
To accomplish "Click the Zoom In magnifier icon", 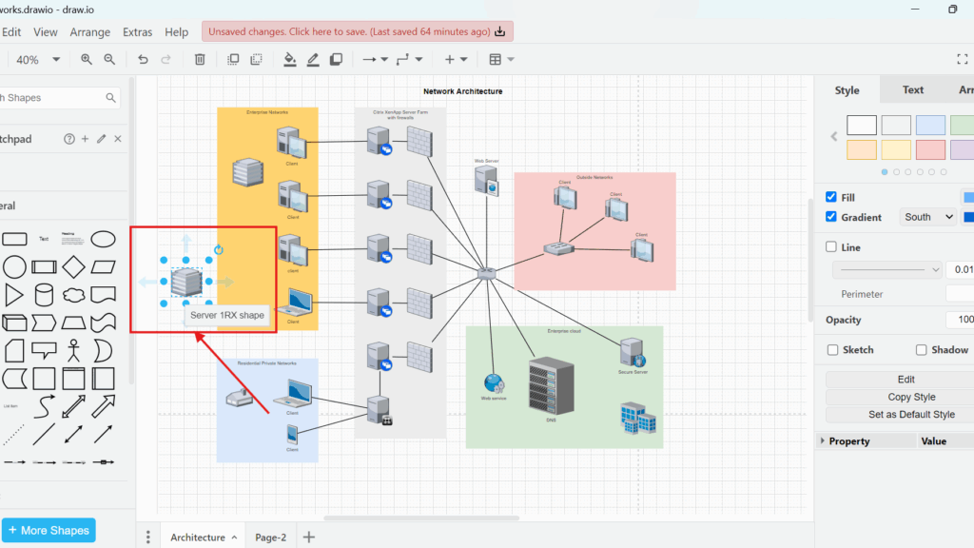I will 85,59.
